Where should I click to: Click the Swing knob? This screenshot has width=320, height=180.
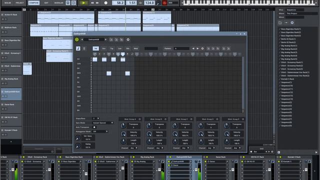[x=78, y=146]
